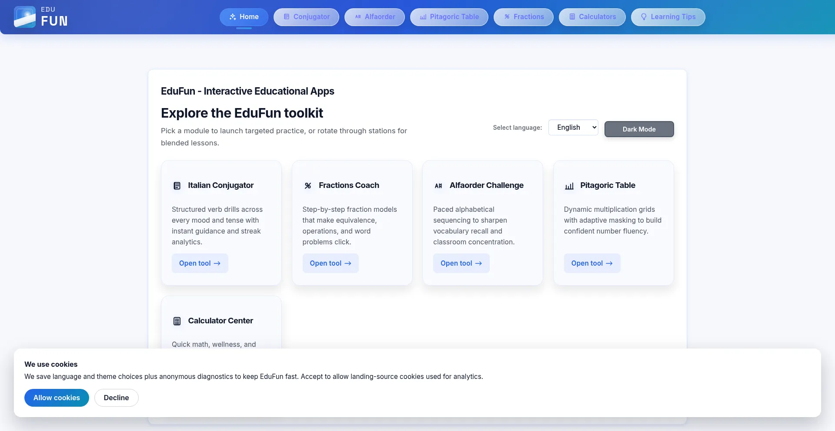
Task: Open the language select dropdown
Action: 573,128
